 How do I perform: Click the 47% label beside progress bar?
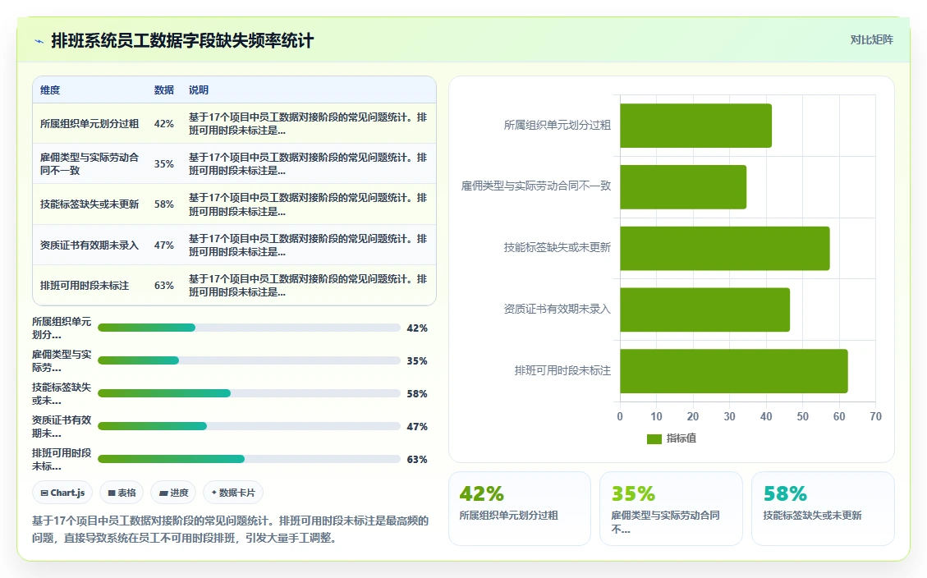coord(417,426)
